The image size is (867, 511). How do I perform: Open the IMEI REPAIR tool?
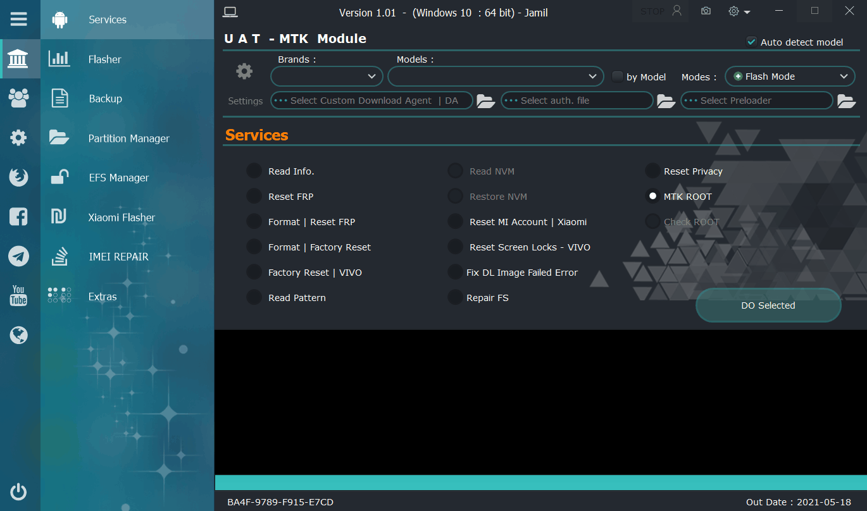click(x=120, y=256)
